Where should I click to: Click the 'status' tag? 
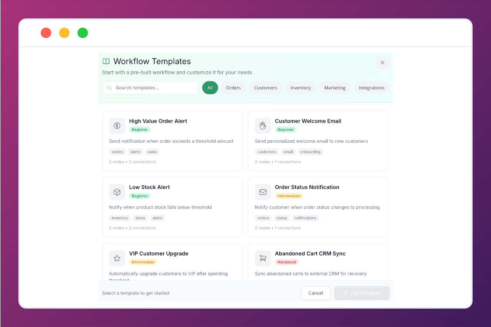click(281, 218)
